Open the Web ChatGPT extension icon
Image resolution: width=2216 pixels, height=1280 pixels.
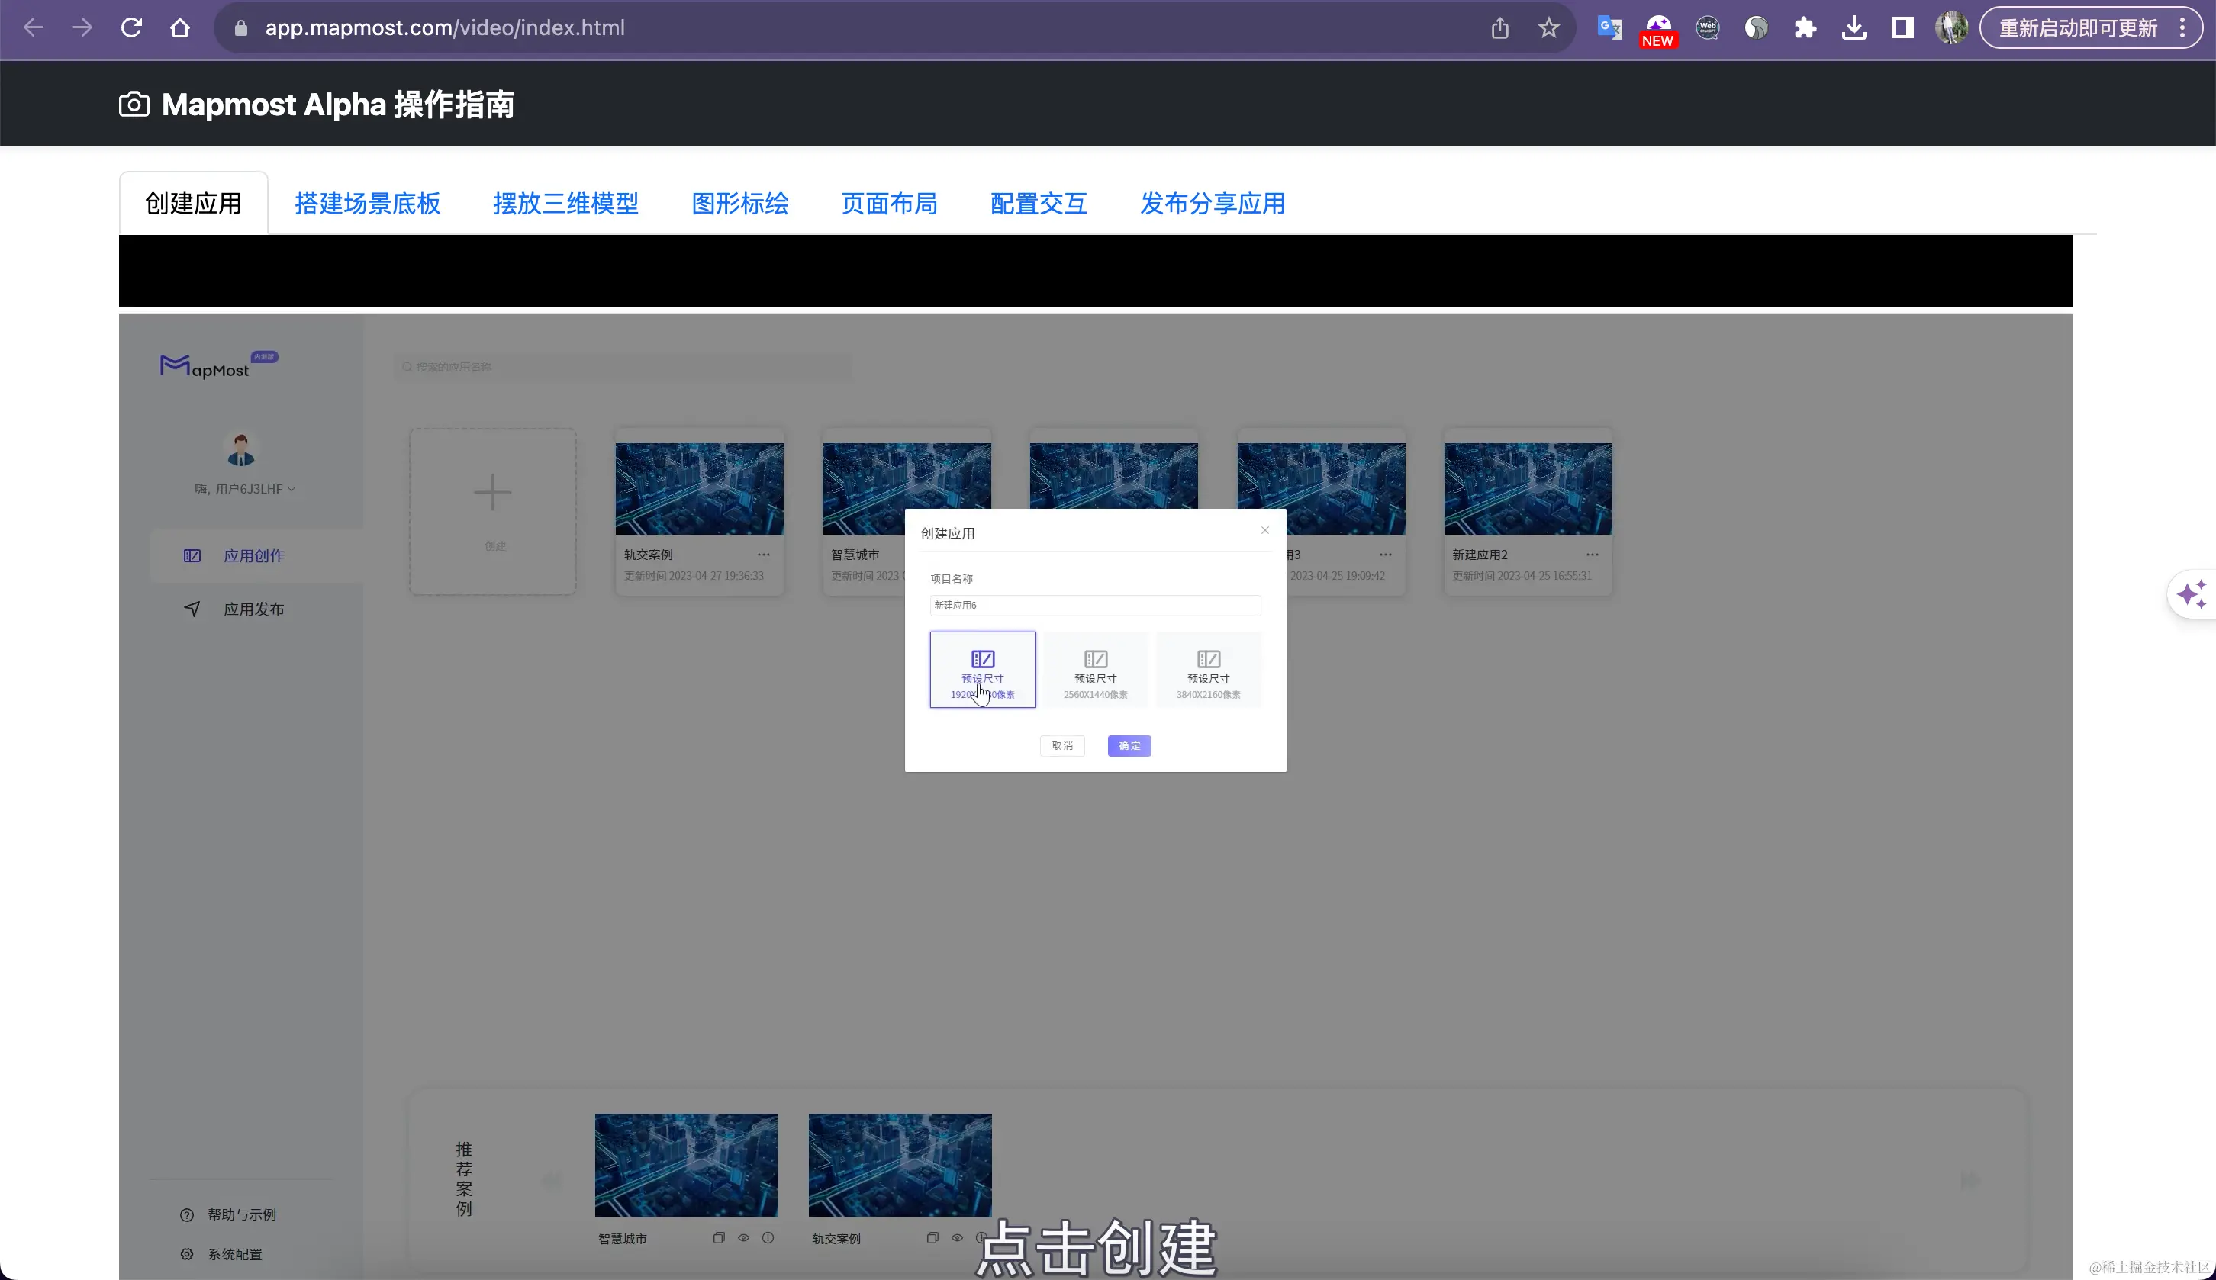1708,28
